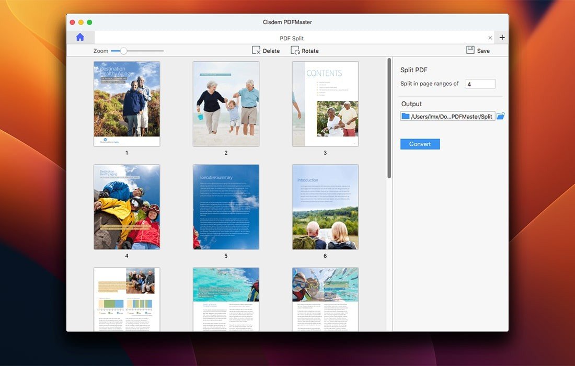This screenshot has width=575, height=366.
Task: Select page 4 skiers thumbnail
Action: (126, 207)
